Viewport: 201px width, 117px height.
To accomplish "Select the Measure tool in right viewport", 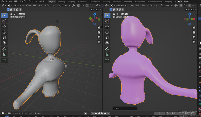I will pyautogui.click(x=107, y=54).
